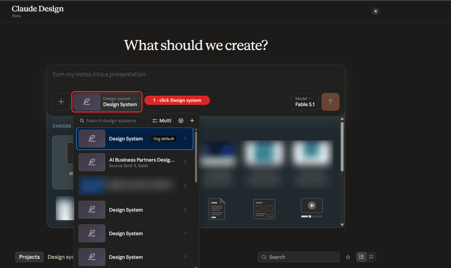The image size is (451, 268).
Task: Click the first blurred template thumbnail
Action: click(x=217, y=153)
